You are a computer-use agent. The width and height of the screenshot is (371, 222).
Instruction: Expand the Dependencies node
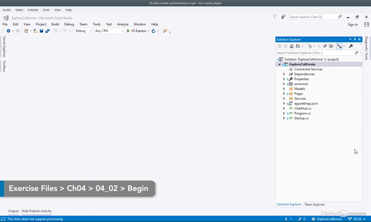284,74
